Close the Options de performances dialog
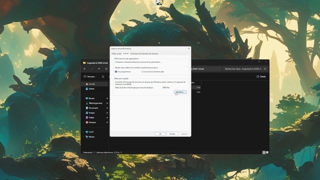 click(x=189, y=48)
